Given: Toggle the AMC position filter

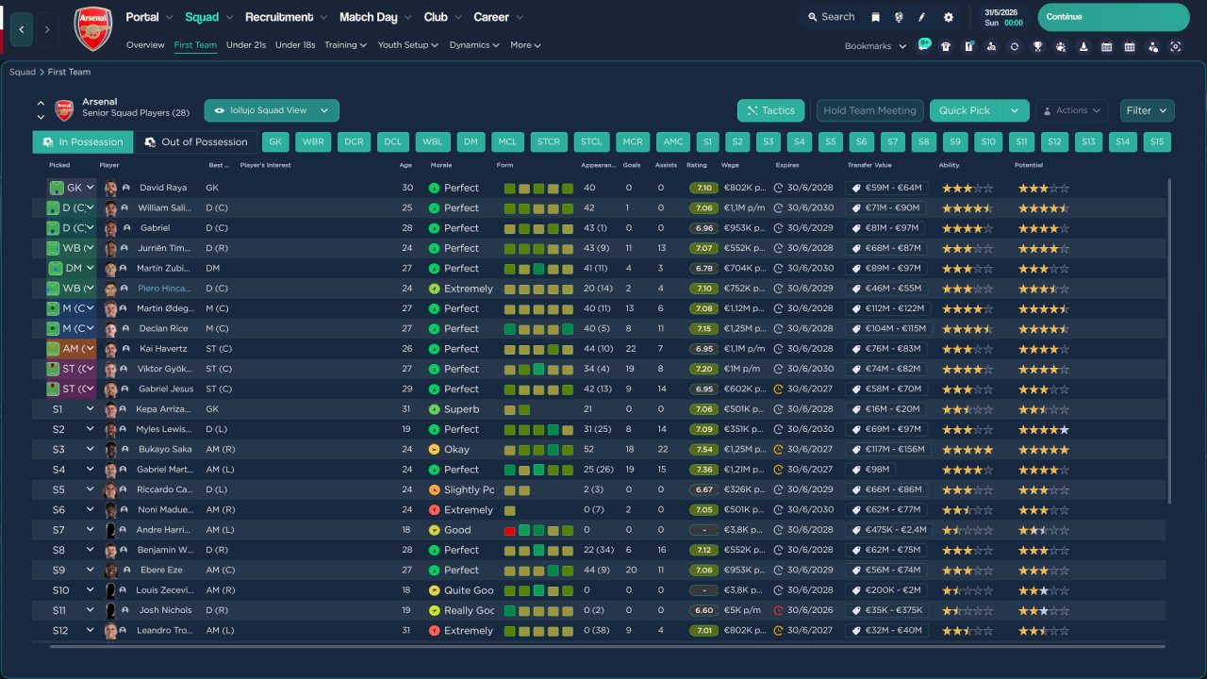Looking at the screenshot, I should (x=673, y=142).
